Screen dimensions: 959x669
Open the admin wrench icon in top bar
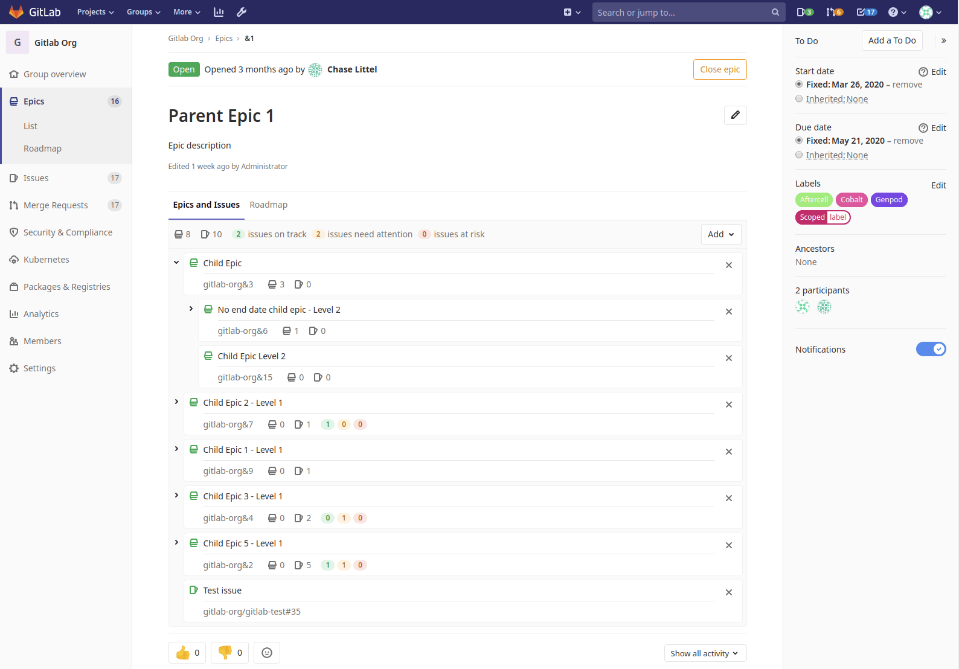(241, 12)
